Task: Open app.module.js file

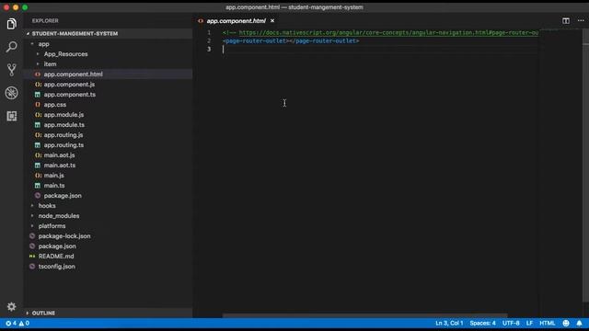Action: pos(64,115)
